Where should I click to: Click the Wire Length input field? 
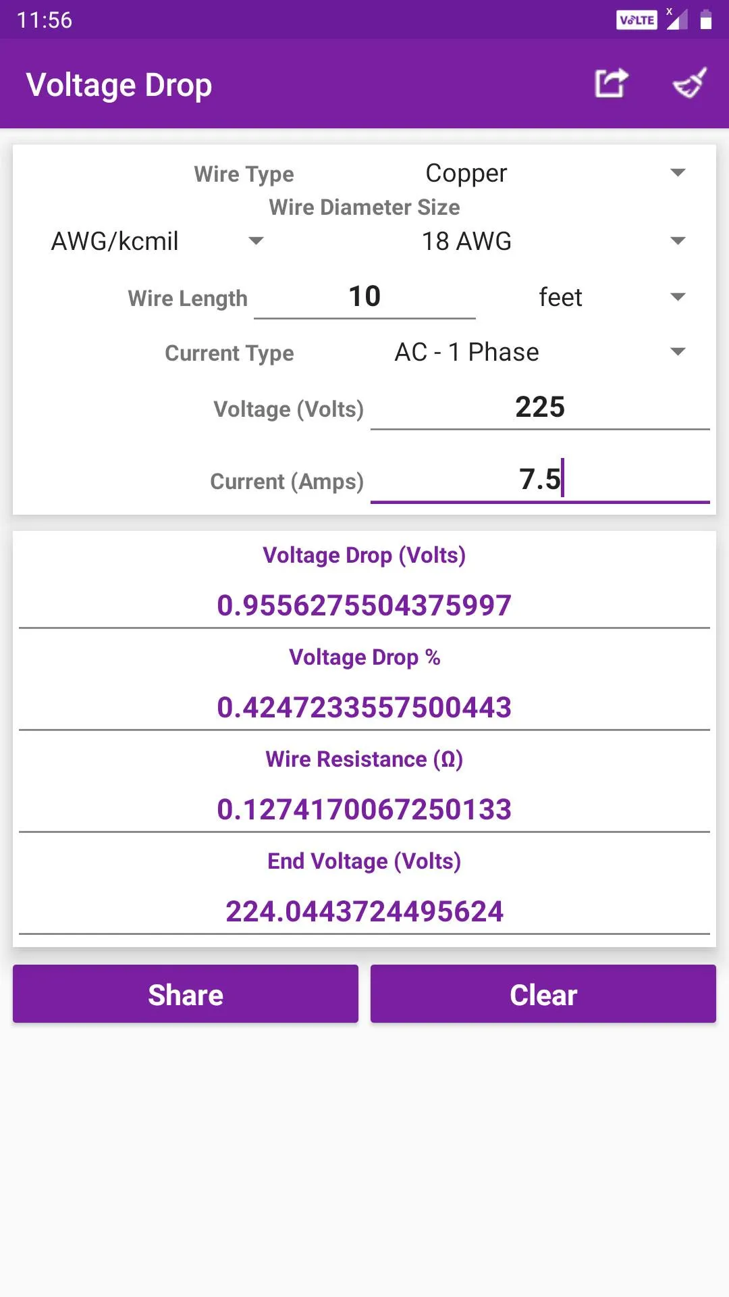tap(364, 297)
